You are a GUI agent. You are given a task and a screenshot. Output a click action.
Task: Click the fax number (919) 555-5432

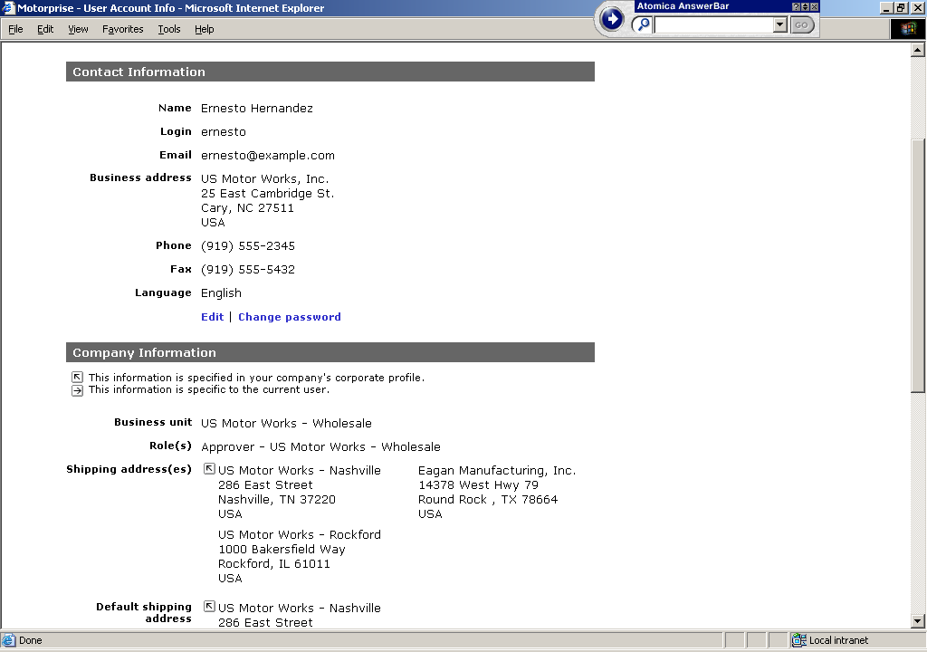coord(248,269)
